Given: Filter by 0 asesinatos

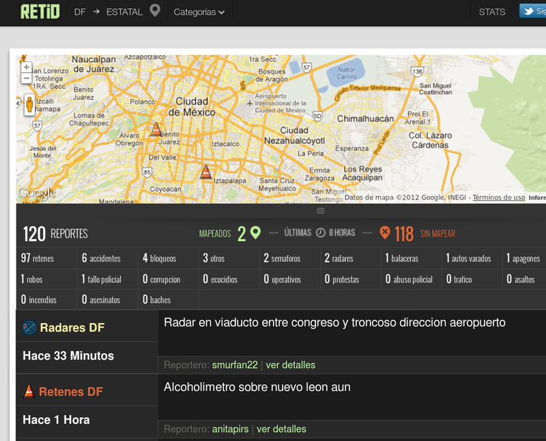Looking at the screenshot, I should [108, 299].
